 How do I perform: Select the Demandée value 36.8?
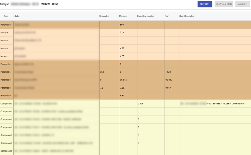(102, 72)
